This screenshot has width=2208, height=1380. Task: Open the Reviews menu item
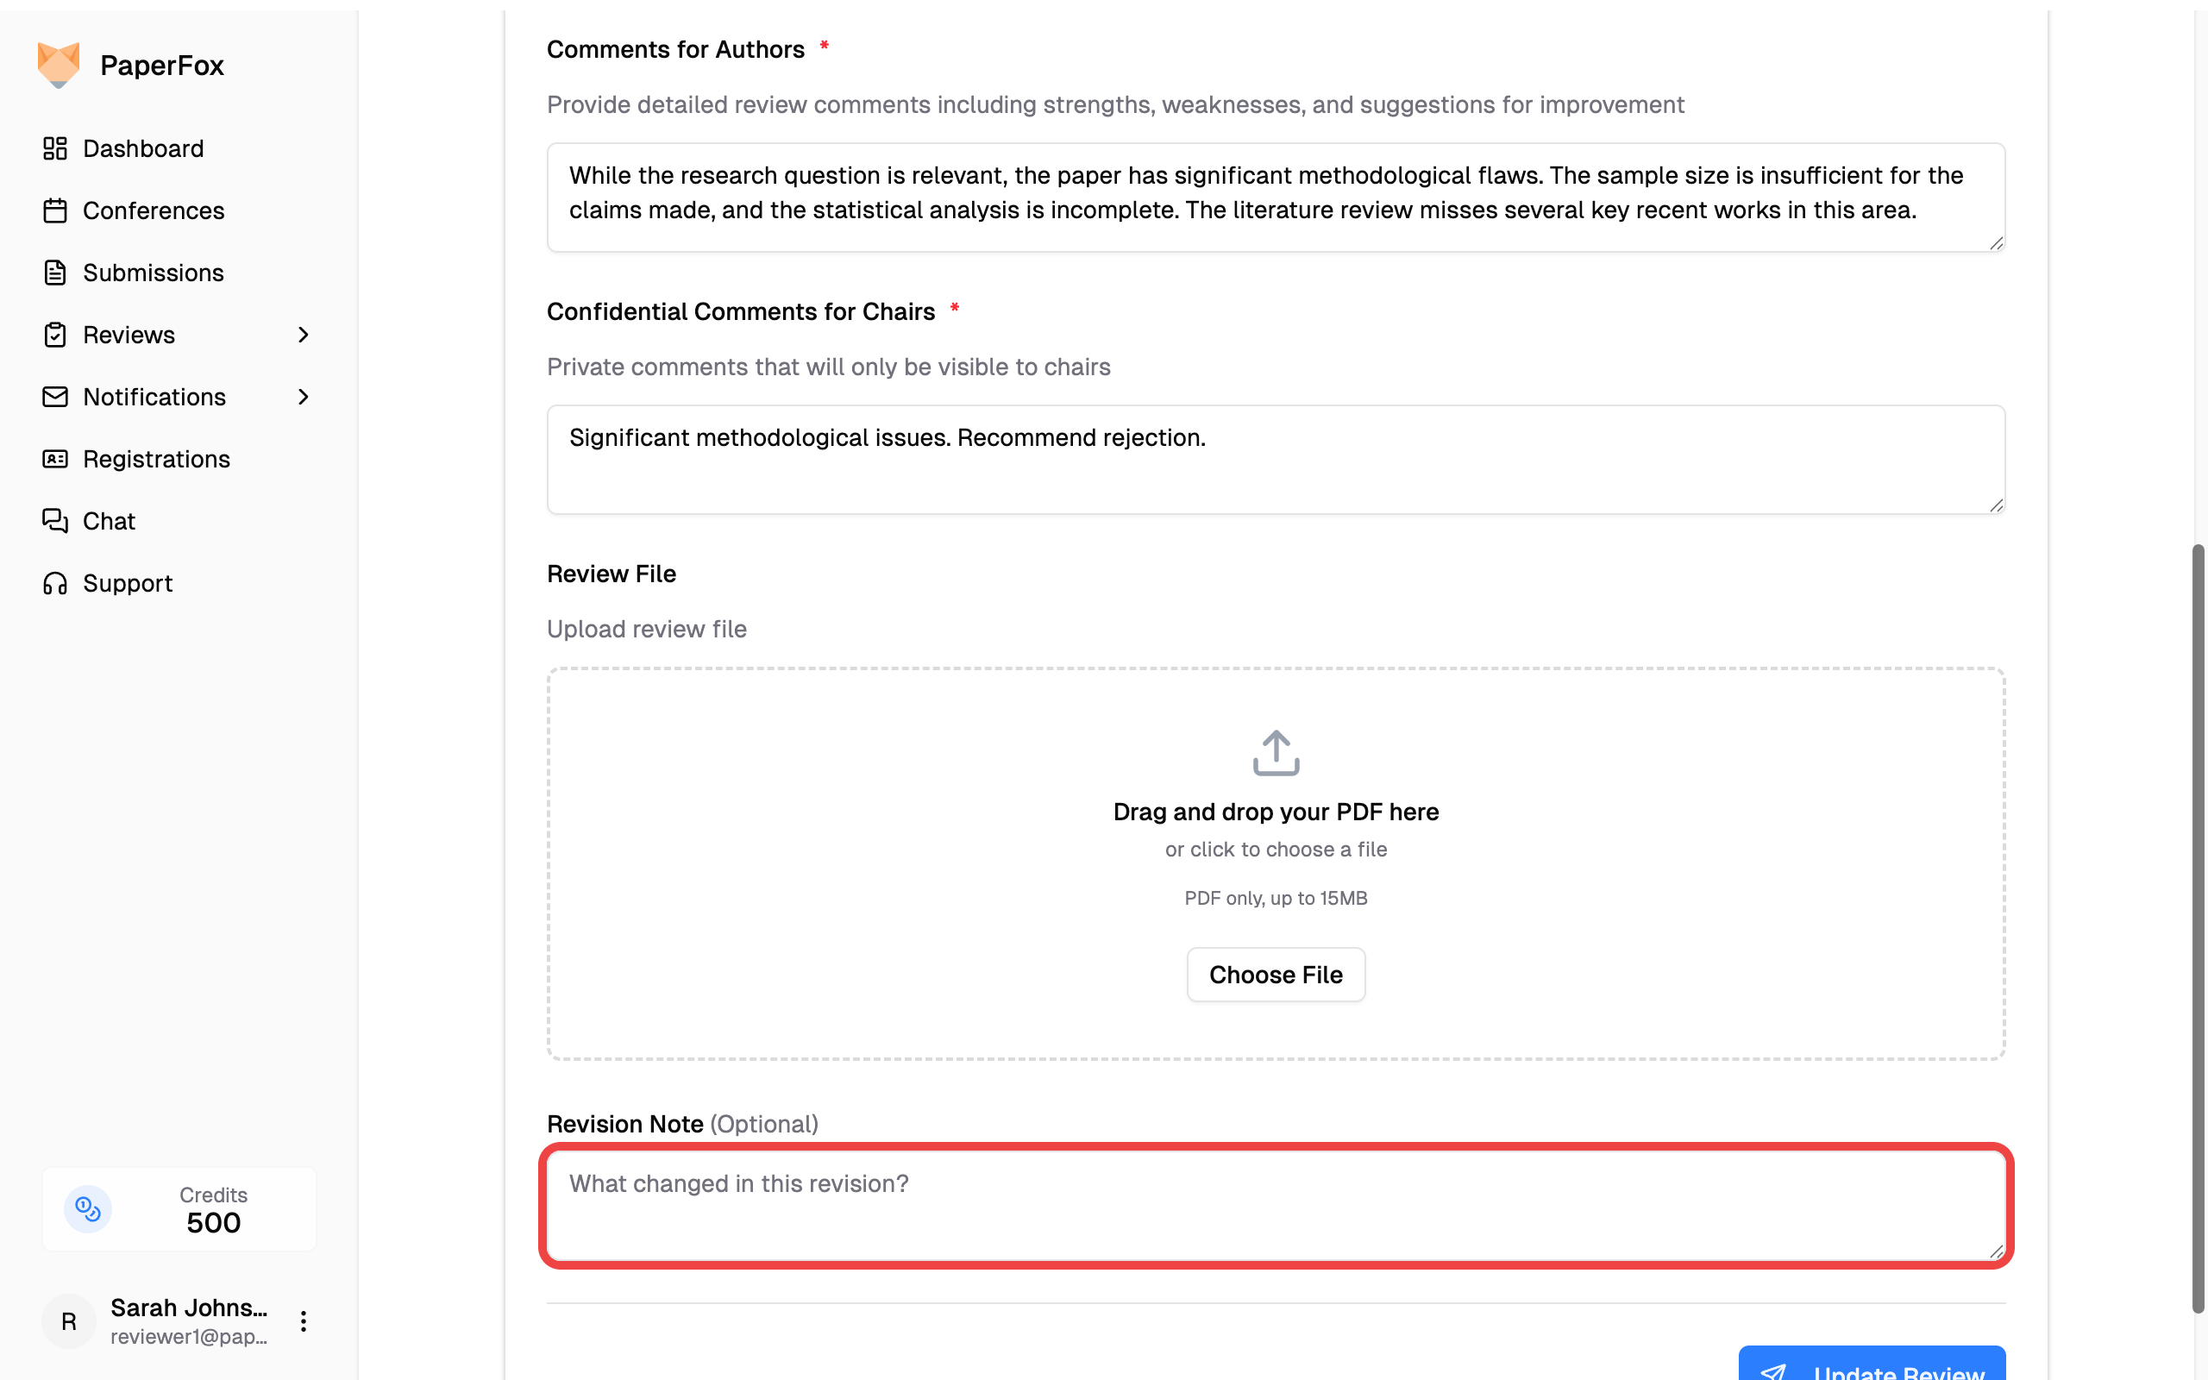[129, 335]
